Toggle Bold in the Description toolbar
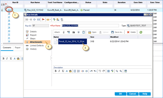Screen dimensions: 163x98 point(55,71)
